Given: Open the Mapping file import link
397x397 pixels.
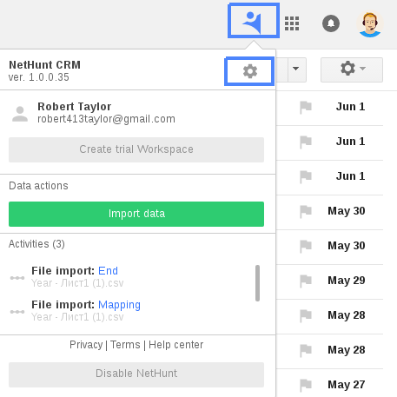Looking at the screenshot, I should pyautogui.click(x=119, y=305).
